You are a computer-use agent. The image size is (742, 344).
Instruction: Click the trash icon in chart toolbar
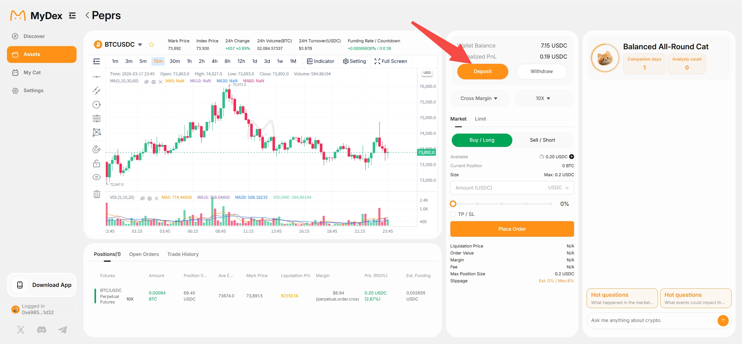(x=97, y=194)
